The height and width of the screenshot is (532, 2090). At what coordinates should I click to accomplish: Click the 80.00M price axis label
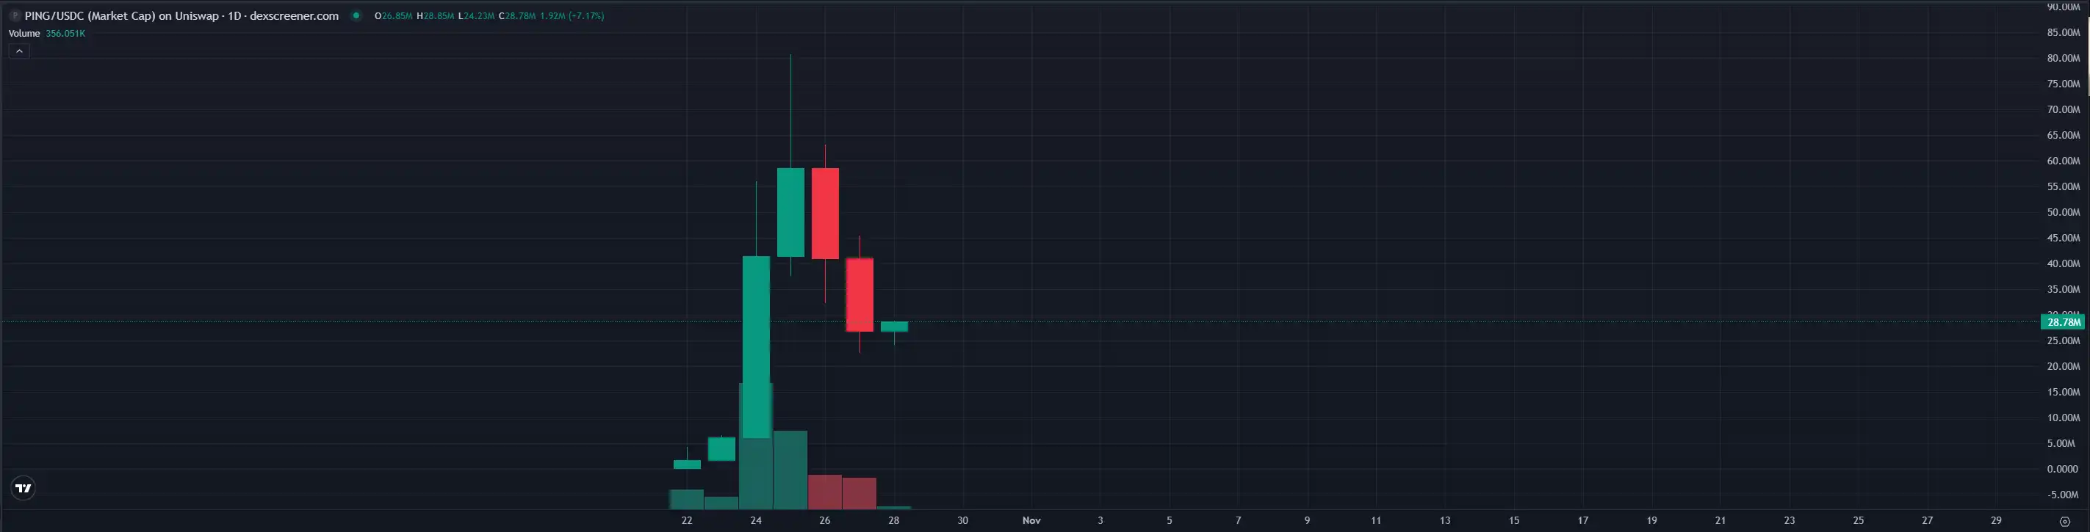[2062, 59]
